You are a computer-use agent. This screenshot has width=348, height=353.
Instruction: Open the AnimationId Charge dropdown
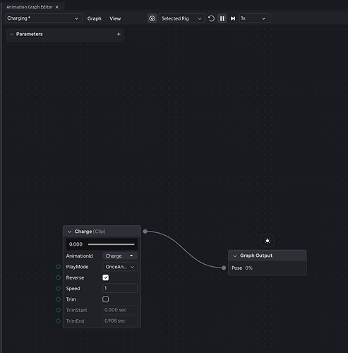click(120, 256)
